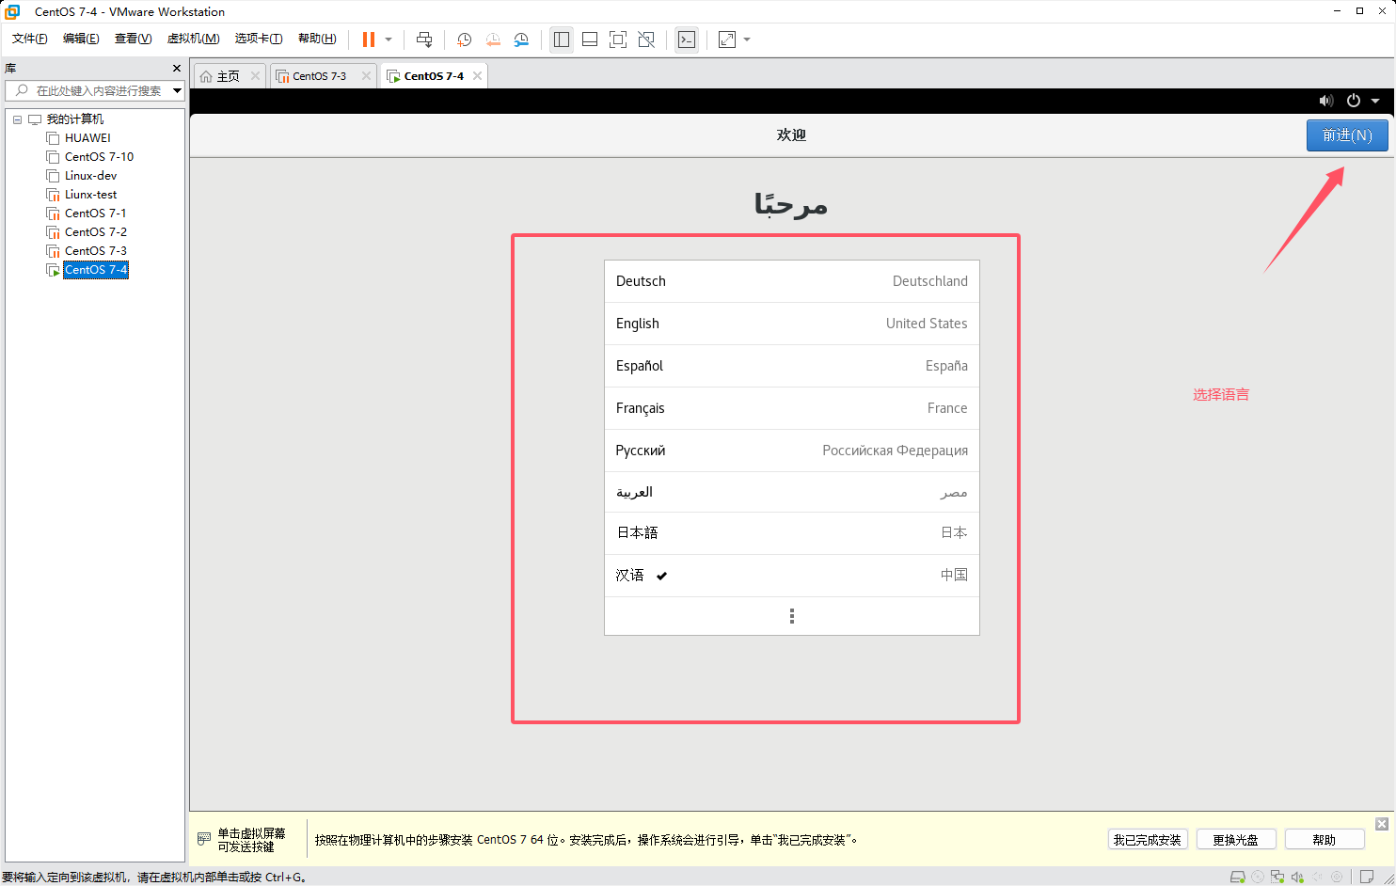1396x886 pixels.
Task: Click 更换光盘 button
Action: 1236,840
